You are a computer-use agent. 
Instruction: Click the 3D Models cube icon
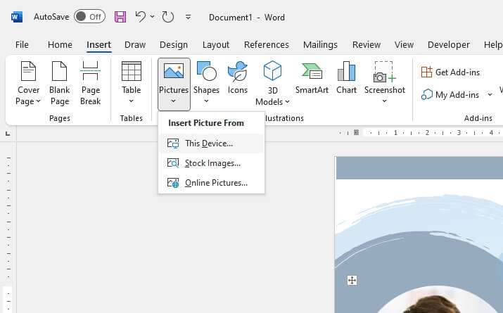[272, 70]
